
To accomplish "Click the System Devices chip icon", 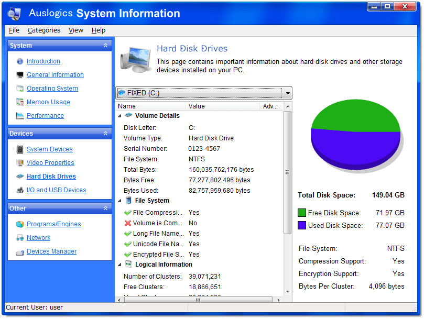I will click(20, 149).
